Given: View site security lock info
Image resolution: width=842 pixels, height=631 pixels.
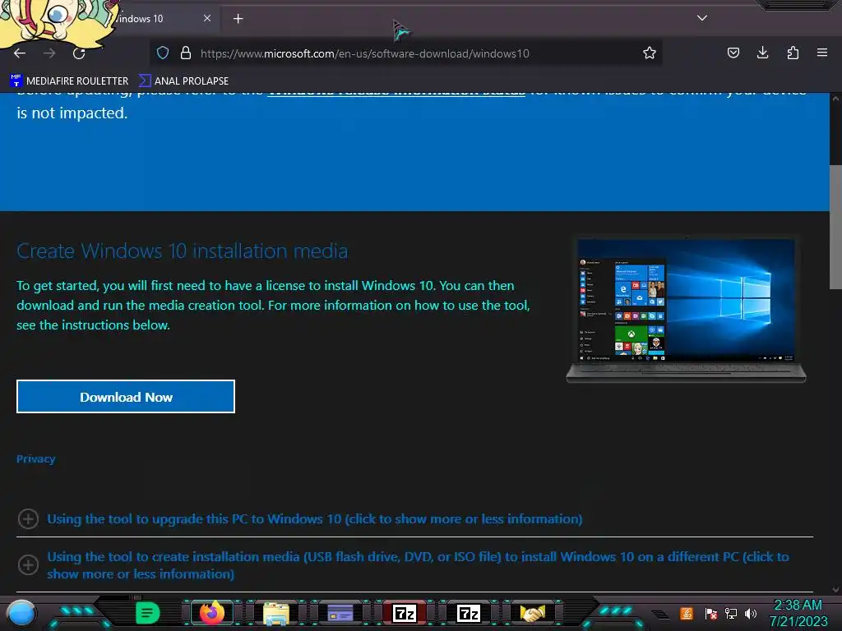Looking at the screenshot, I should click(186, 53).
